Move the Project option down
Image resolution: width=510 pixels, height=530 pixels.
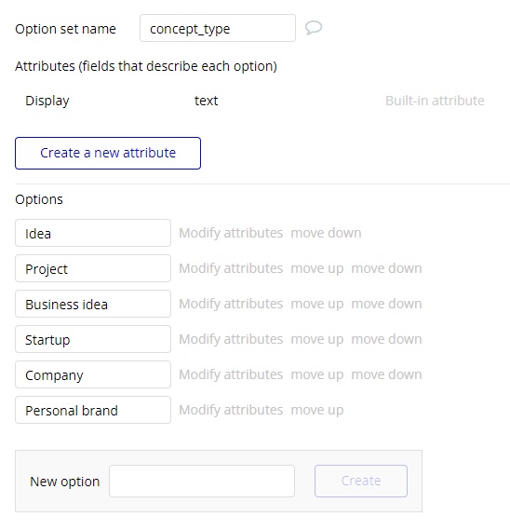(386, 268)
